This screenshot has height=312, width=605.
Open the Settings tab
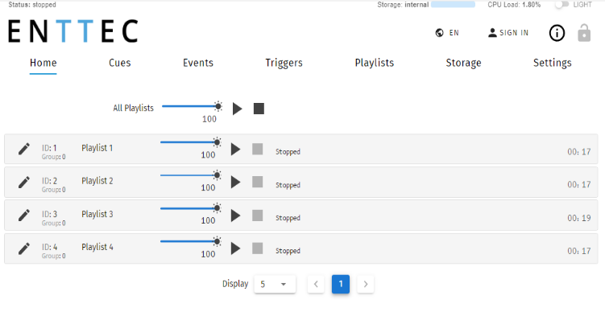click(x=552, y=64)
